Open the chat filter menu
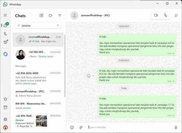 tap(60, 15)
